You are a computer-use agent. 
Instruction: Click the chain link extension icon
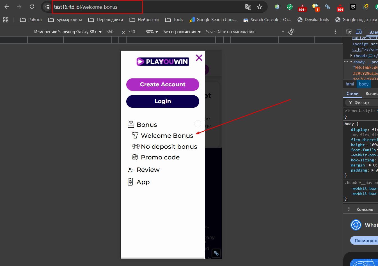coord(327,7)
